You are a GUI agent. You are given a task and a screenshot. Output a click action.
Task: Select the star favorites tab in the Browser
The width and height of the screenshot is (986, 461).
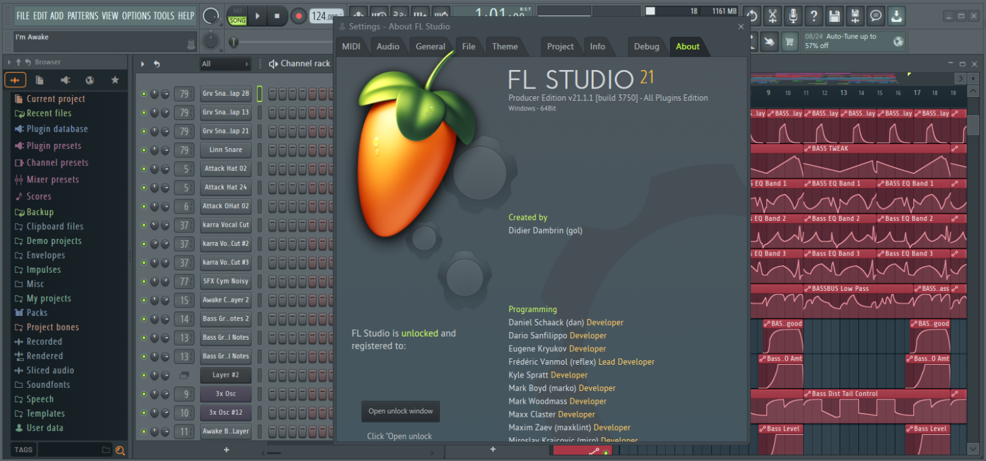(114, 80)
